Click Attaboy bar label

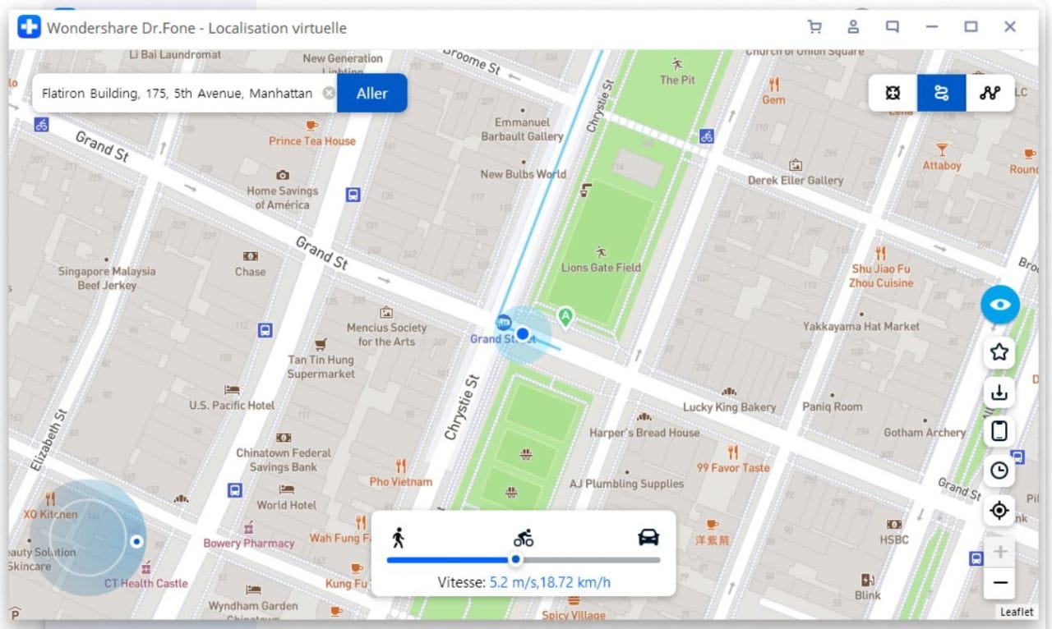pos(942,165)
